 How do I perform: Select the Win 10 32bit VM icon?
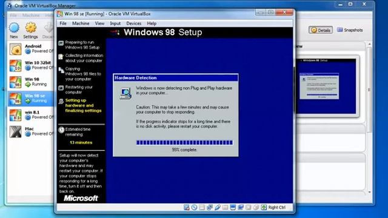(15, 65)
